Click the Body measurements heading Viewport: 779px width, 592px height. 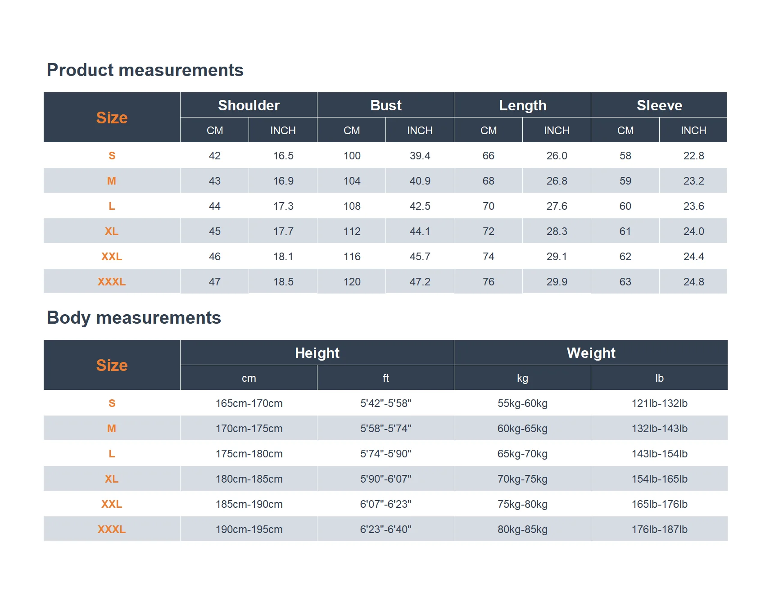click(134, 317)
